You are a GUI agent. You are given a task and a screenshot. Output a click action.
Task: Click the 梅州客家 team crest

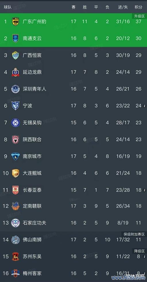coord(16,273)
